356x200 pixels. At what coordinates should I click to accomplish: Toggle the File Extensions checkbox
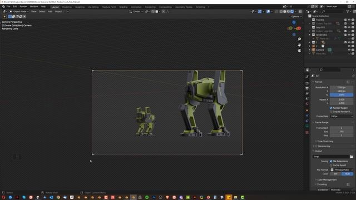[x=331, y=161]
